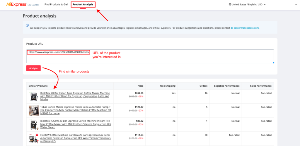Open the BioloMix 20 Bar Italian Type Espresso link
300x146 pixels.
point(75,96)
